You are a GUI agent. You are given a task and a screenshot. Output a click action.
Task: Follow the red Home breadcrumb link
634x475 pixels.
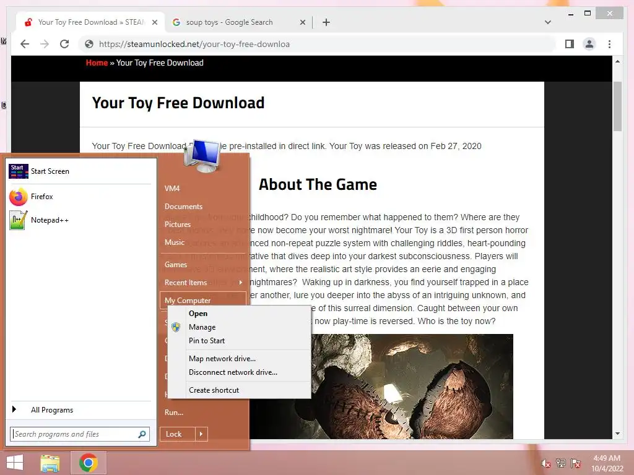pyautogui.click(x=97, y=62)
